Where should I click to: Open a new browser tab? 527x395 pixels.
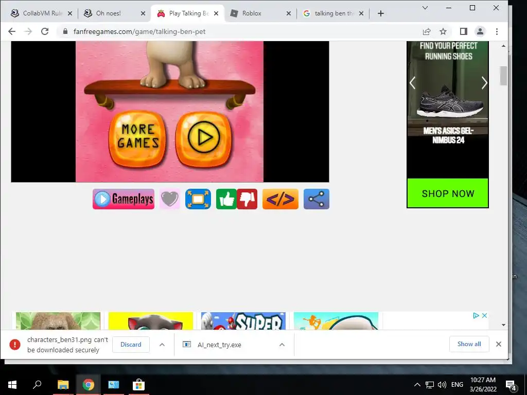pos(380,13)
